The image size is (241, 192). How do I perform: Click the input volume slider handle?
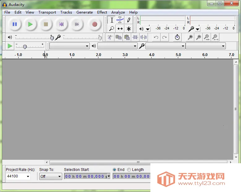[100, 38]
